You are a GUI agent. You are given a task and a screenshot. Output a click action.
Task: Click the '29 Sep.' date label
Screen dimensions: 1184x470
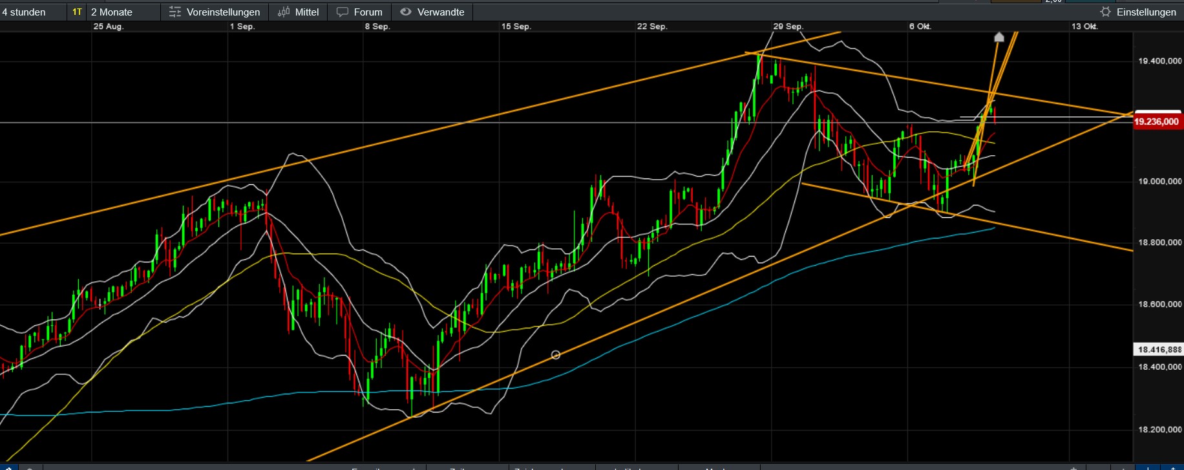(788, 27)
